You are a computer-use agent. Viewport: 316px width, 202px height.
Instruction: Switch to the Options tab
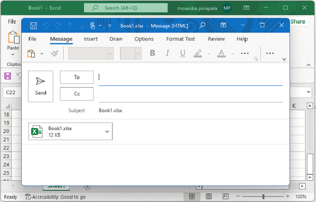(x=144, y=39)
